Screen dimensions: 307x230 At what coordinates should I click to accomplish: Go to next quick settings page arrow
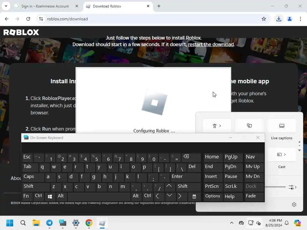[300, 150]
